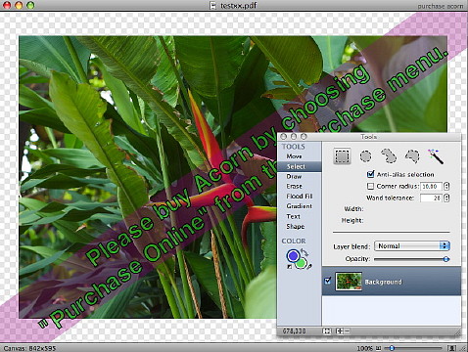The image size is (468, 352).
Task: Remove layer with the minus icon
Action: click(x=347, y=331)
